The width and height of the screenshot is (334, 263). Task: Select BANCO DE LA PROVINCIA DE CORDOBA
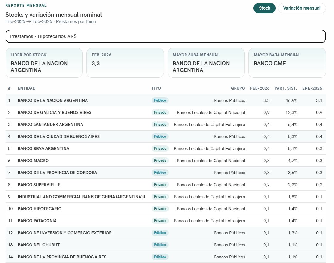[x=57, y=173]
